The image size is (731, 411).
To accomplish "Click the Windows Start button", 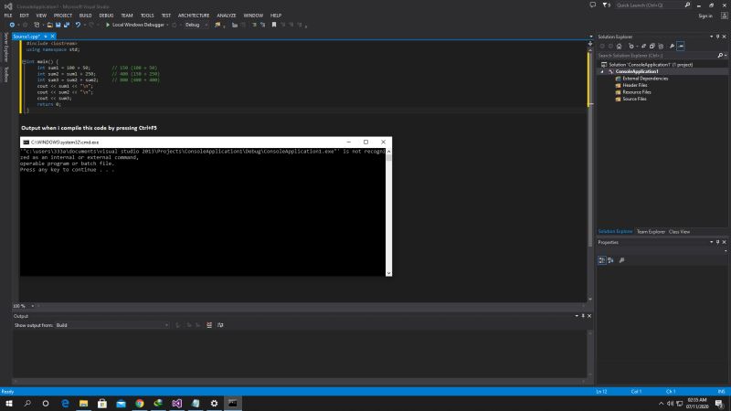I will 9,403.
